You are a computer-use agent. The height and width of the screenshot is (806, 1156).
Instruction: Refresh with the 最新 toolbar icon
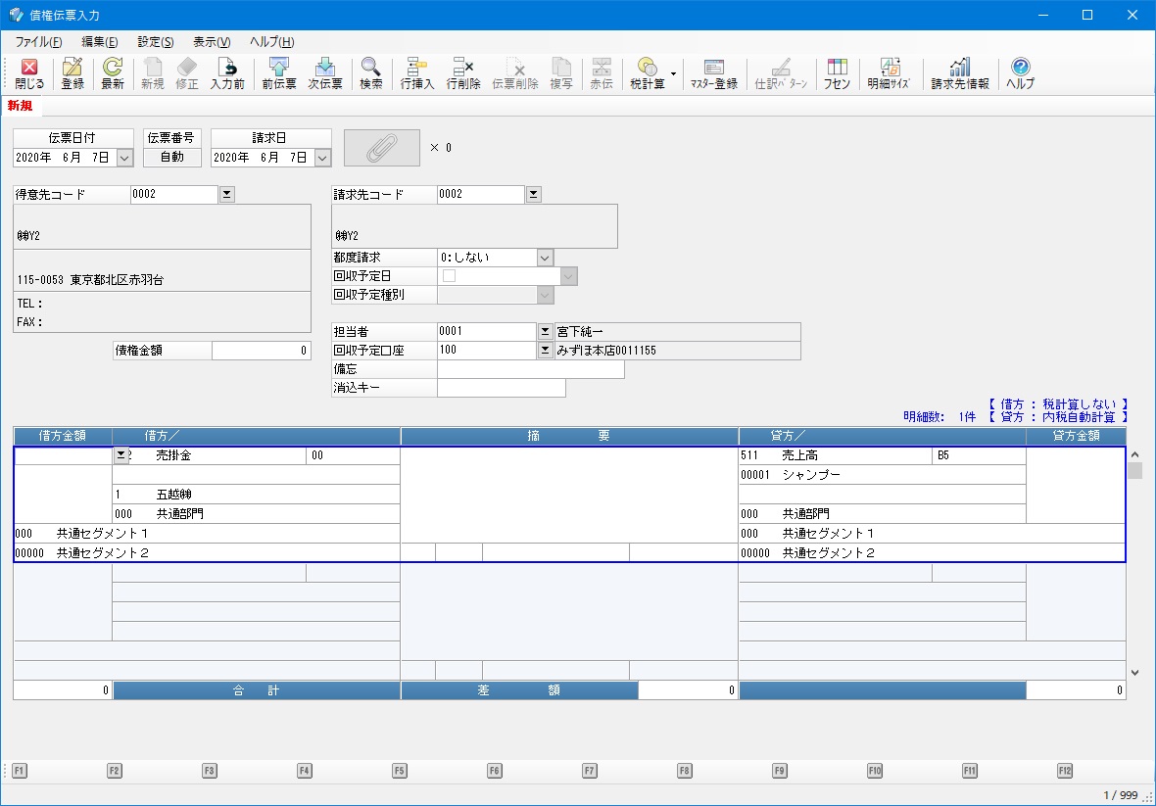coord(113,73)
